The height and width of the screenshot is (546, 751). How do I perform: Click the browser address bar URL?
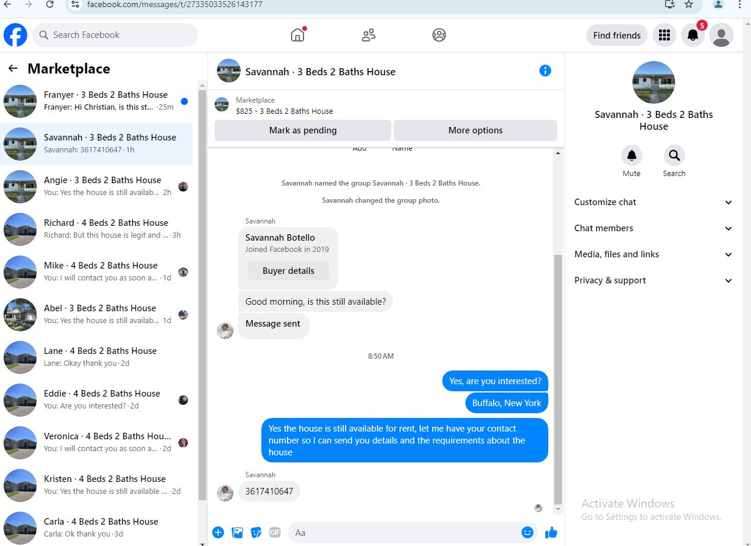pos(175,4)
